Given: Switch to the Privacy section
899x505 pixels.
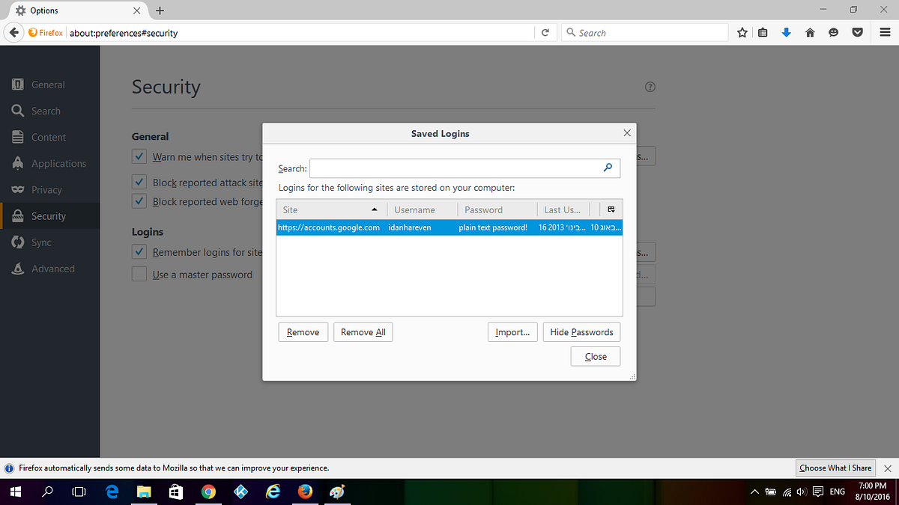Looking at the screenshot, I should point(46,189).
